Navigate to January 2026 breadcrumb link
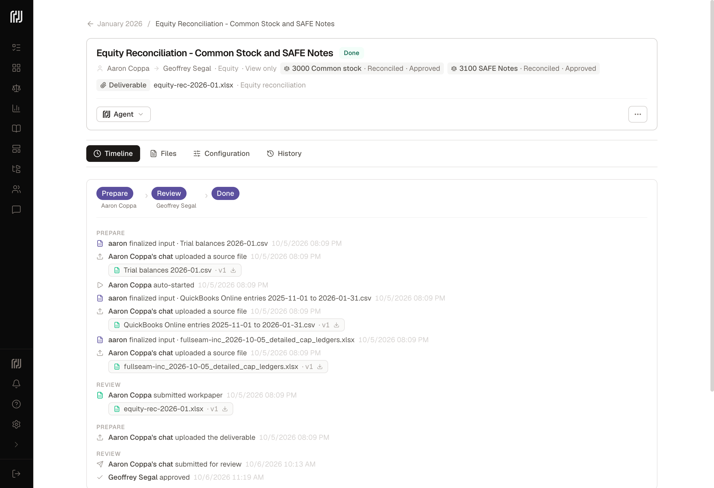The image size is (714, 488). [x=120, y=24]
